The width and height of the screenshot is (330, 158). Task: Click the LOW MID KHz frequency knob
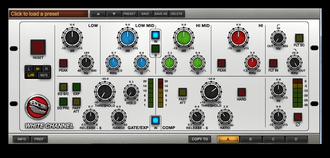click(x=113, y=62)
